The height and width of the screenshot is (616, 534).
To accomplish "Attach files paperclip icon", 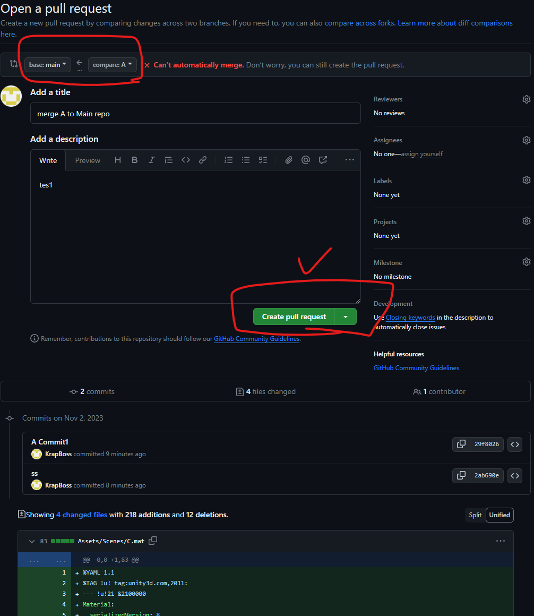I will coord(289,160).
